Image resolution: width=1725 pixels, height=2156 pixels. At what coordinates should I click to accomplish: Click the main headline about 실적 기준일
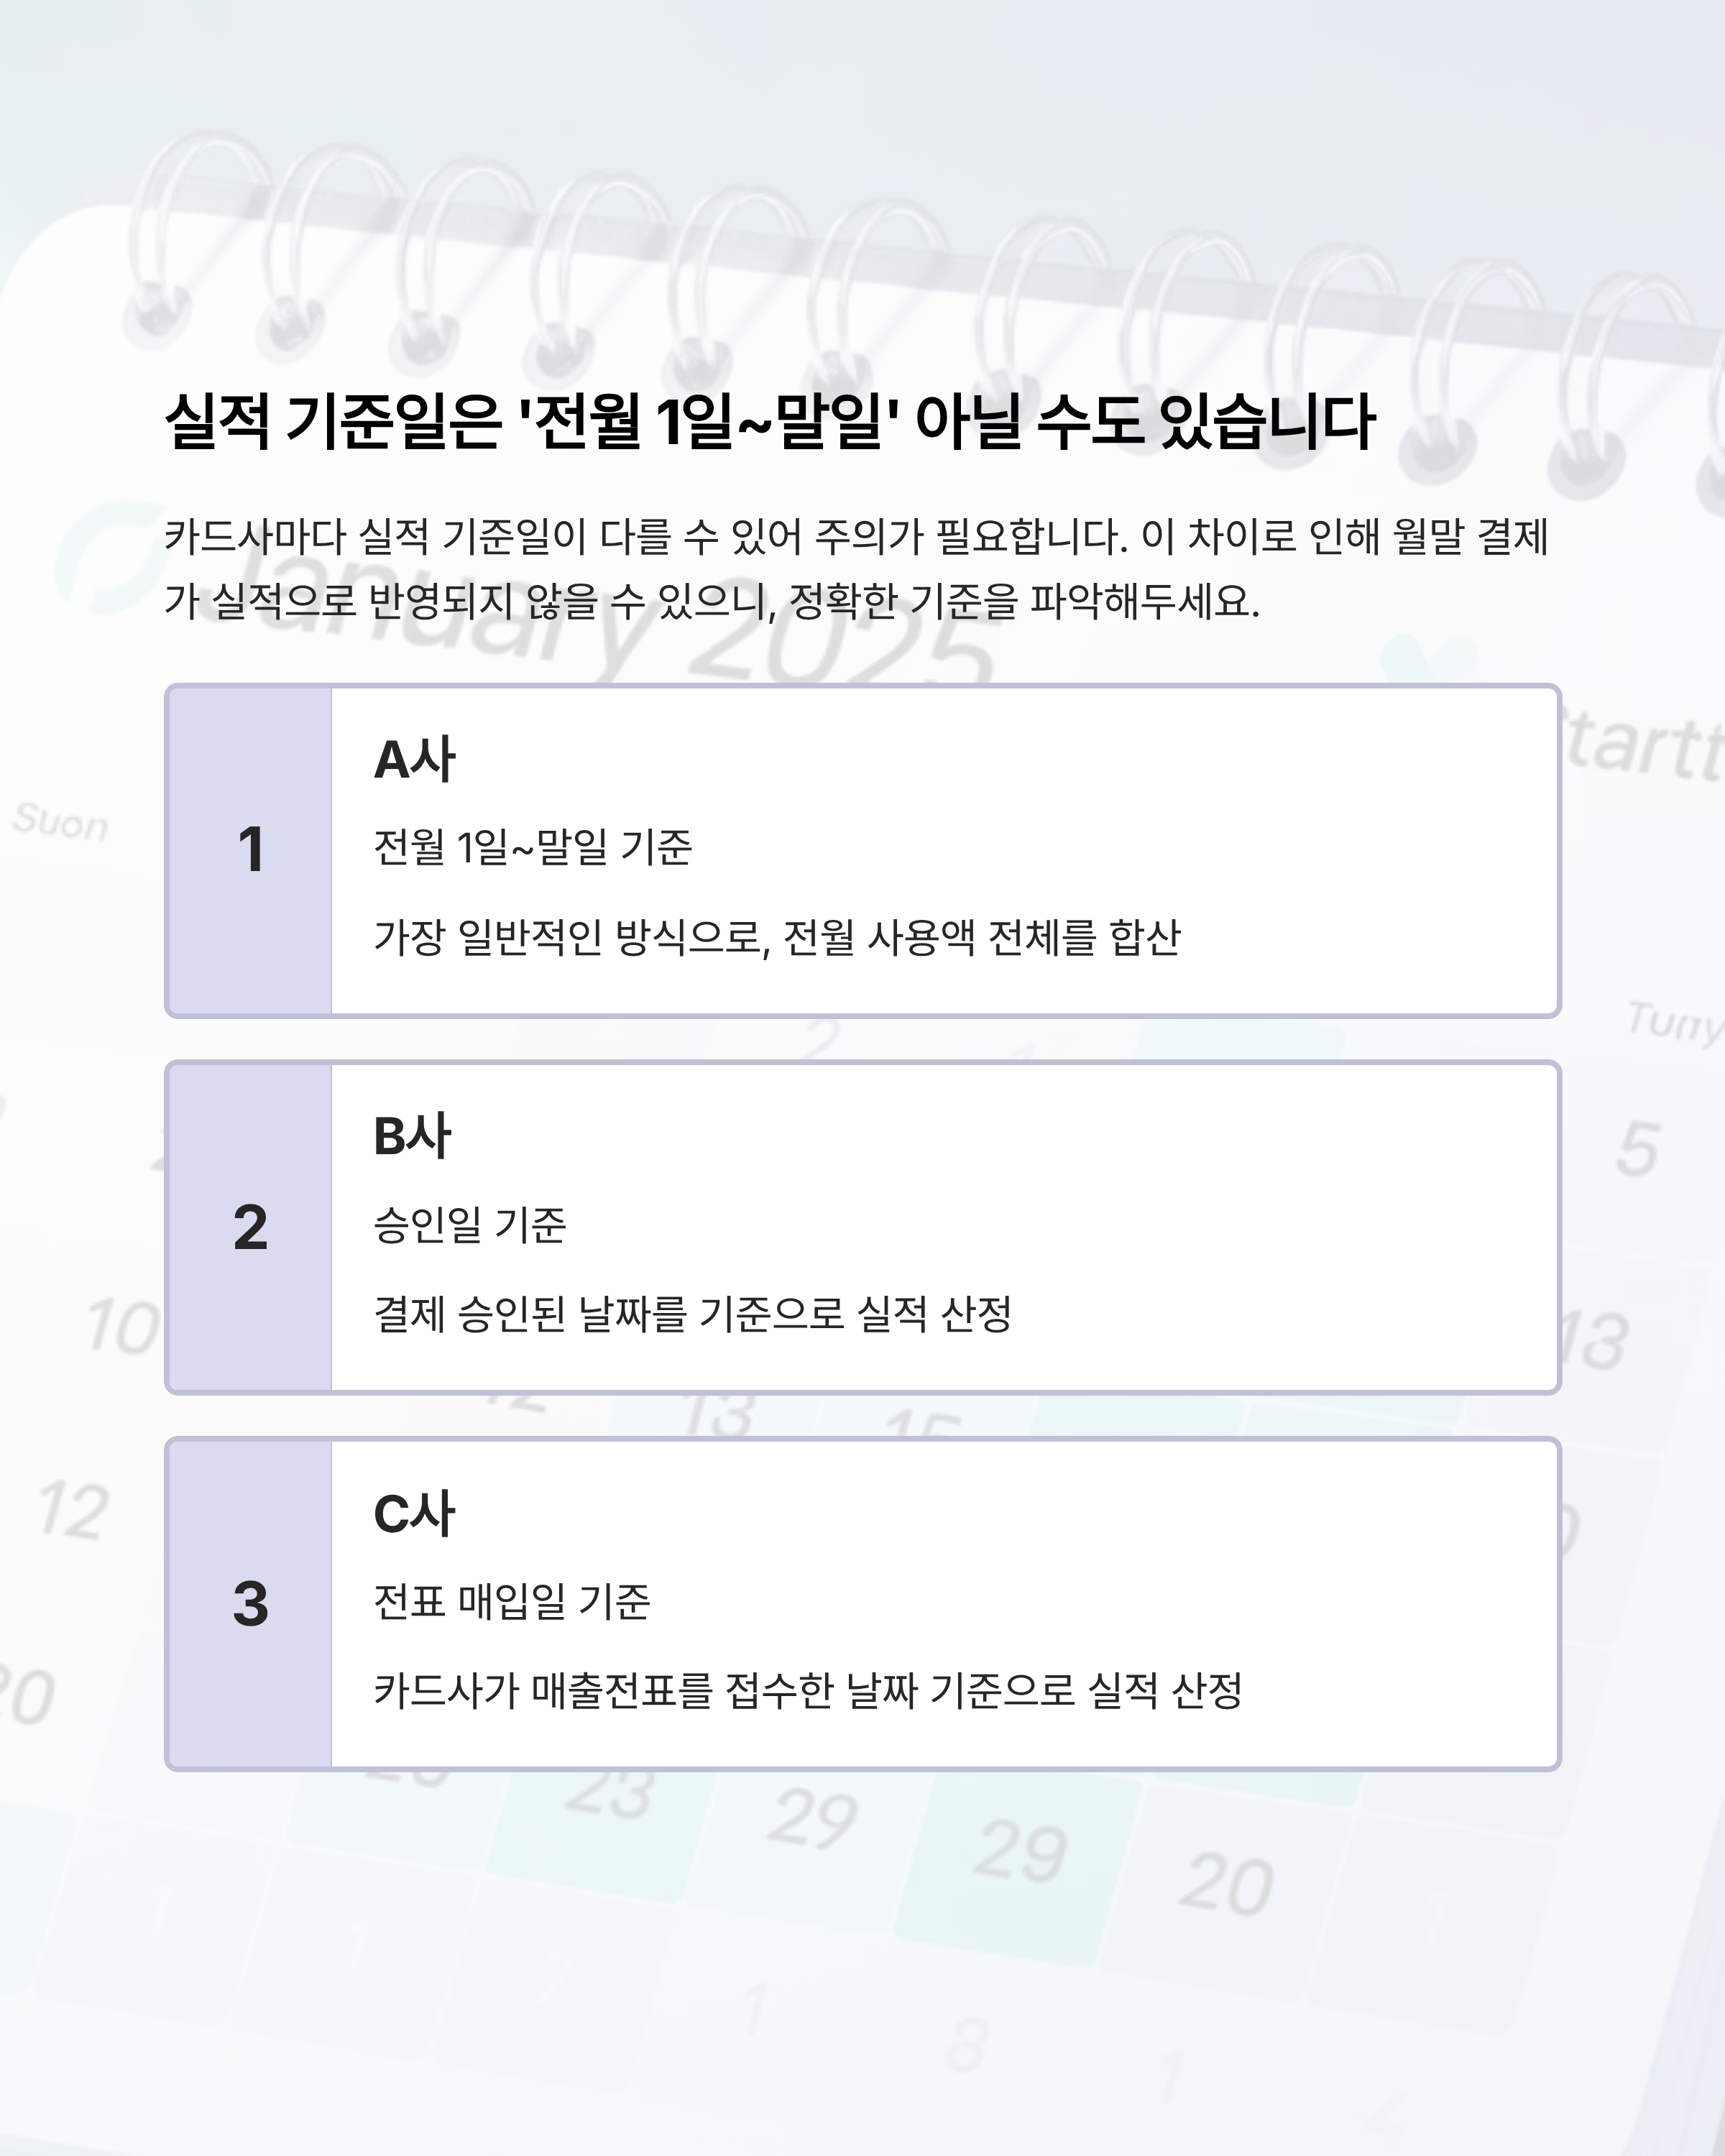(x=770, y=421)
